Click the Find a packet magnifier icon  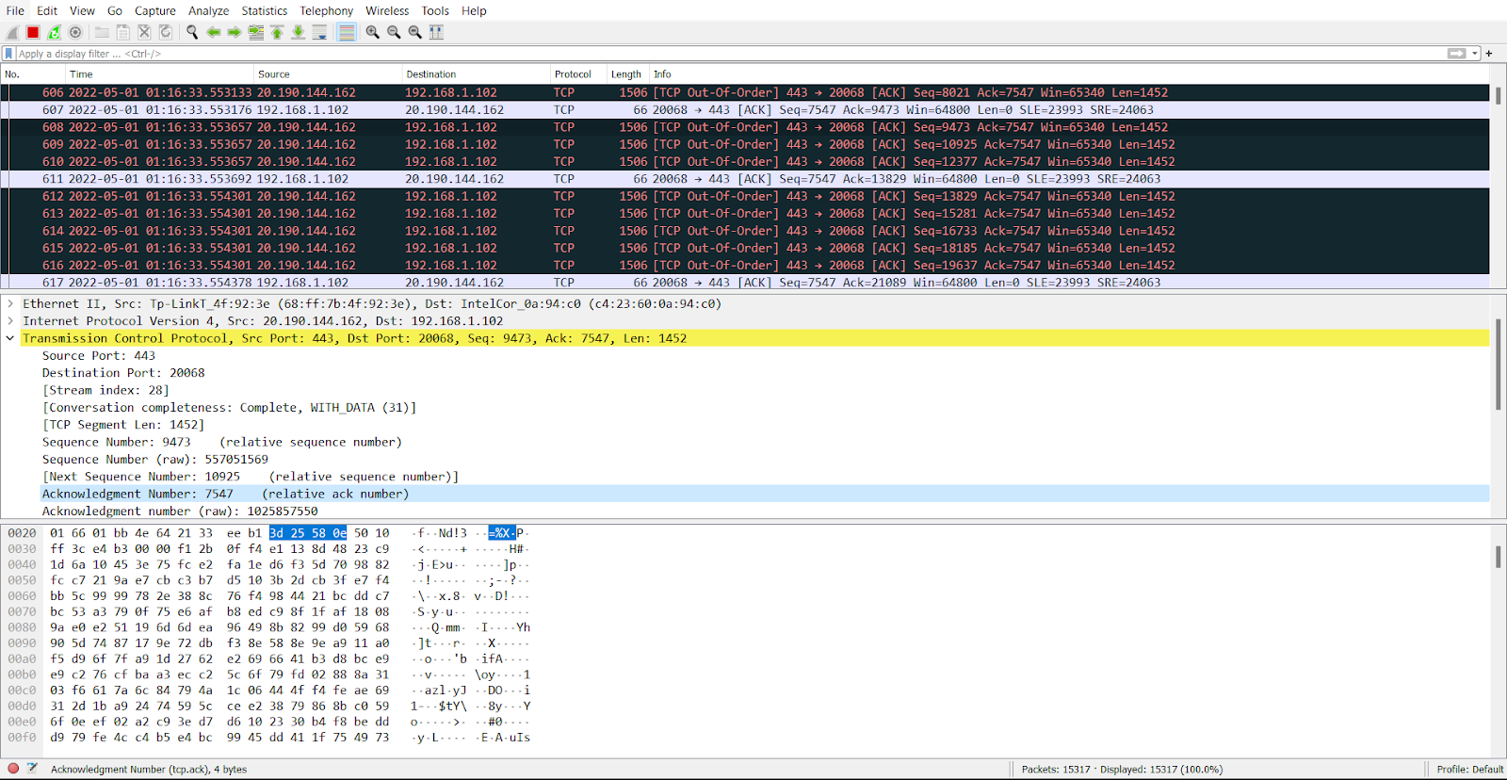point(192,32)
